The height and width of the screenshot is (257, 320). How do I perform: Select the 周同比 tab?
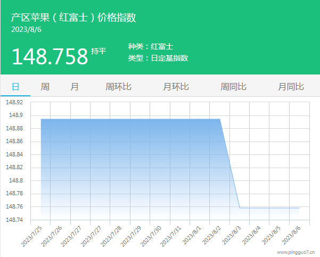tap(234, 87)
